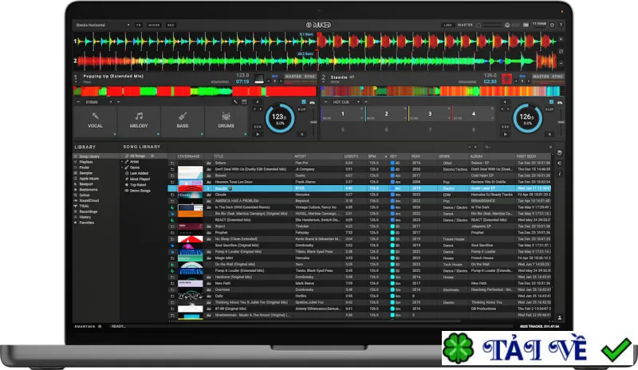This screenshot has height=370, width=638.
Task: Click the user profile icon at the bottom right
Action: click(560, 317)
